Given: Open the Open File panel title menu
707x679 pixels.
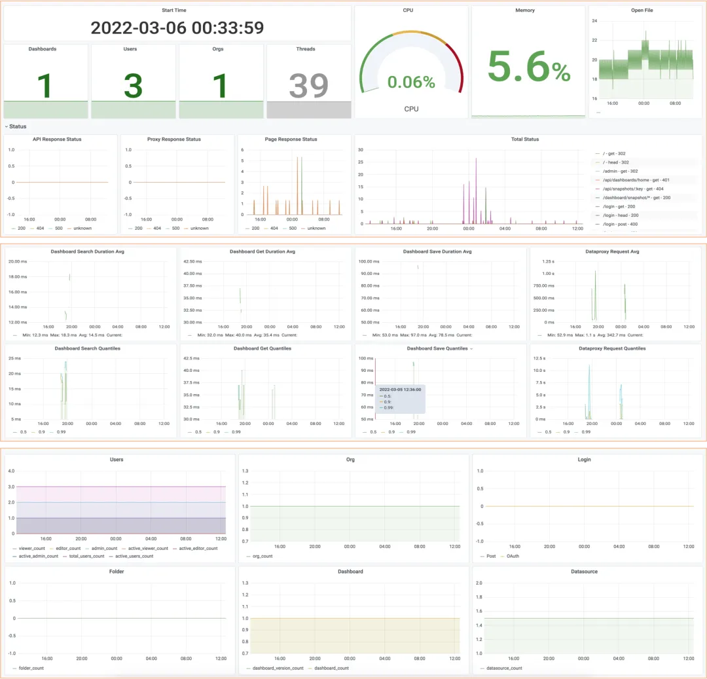Looking at the screenshot, I should [x=642, y=10].
